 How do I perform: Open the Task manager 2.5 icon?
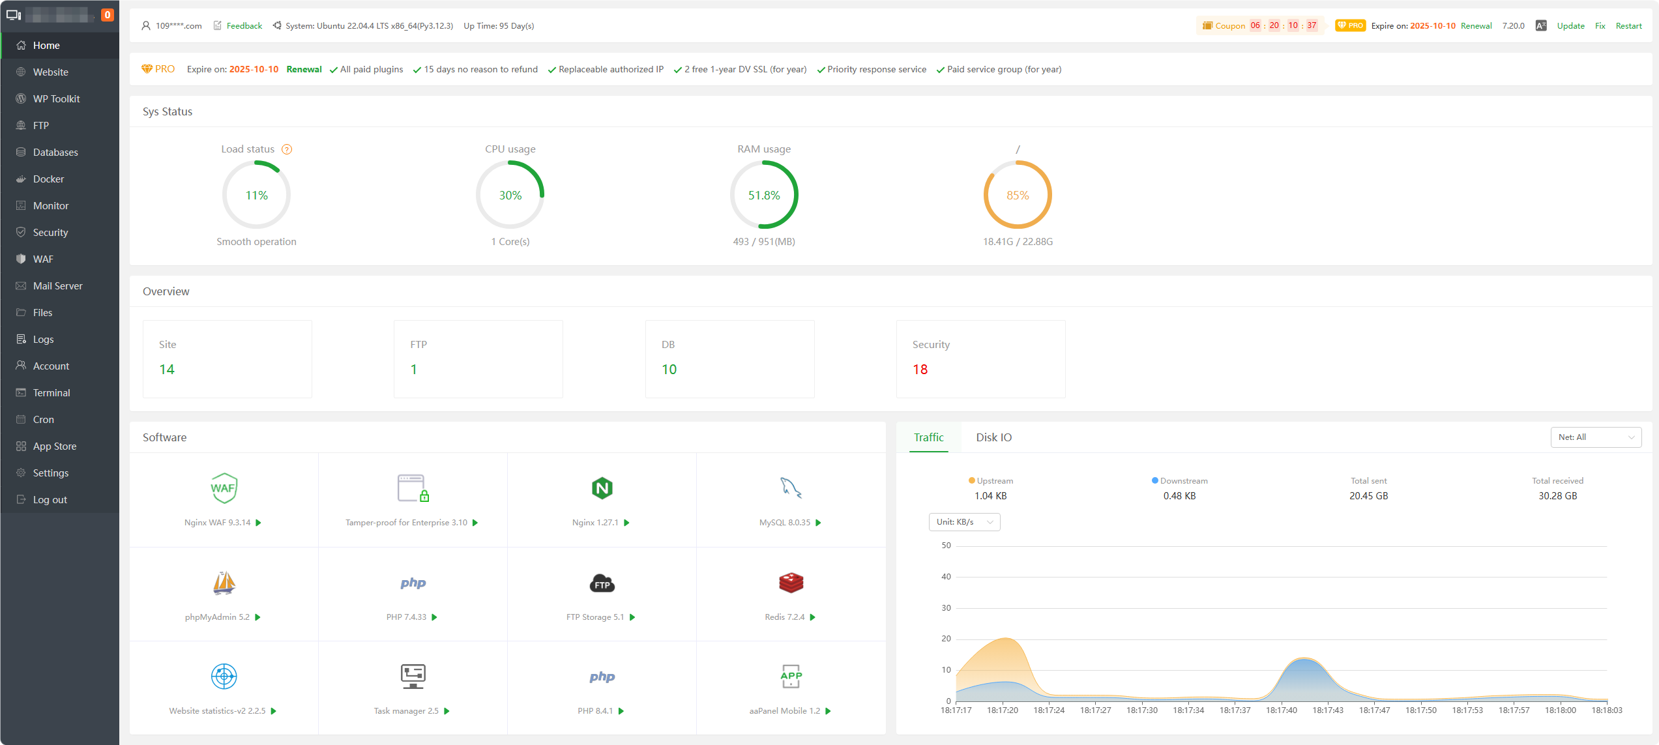click(413, 677)
